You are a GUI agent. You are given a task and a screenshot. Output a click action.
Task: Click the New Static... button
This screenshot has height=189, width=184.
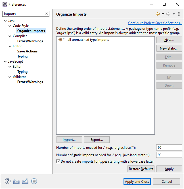[169, 48]
